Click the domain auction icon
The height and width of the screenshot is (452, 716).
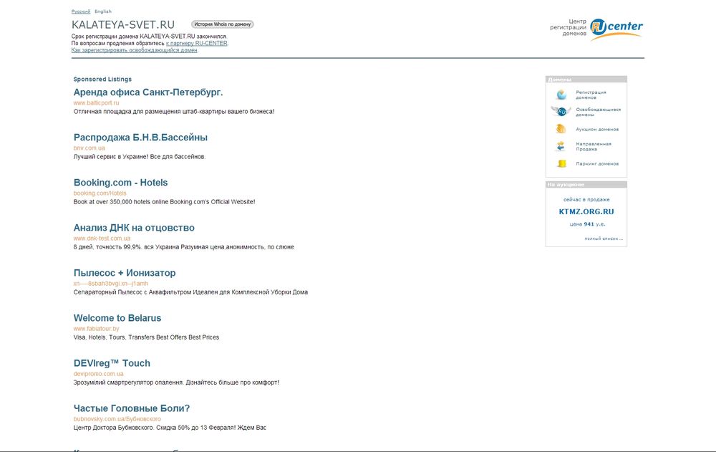[561, 129]
